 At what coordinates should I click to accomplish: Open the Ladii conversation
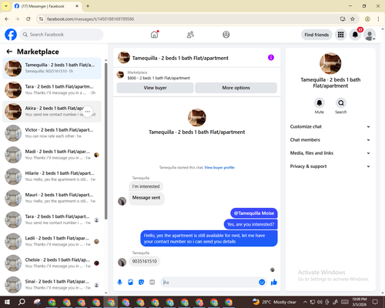(52, 242)
